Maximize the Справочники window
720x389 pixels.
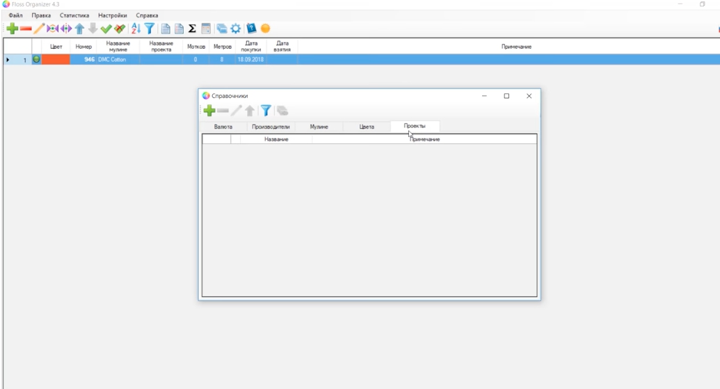[x=506, y=96]
